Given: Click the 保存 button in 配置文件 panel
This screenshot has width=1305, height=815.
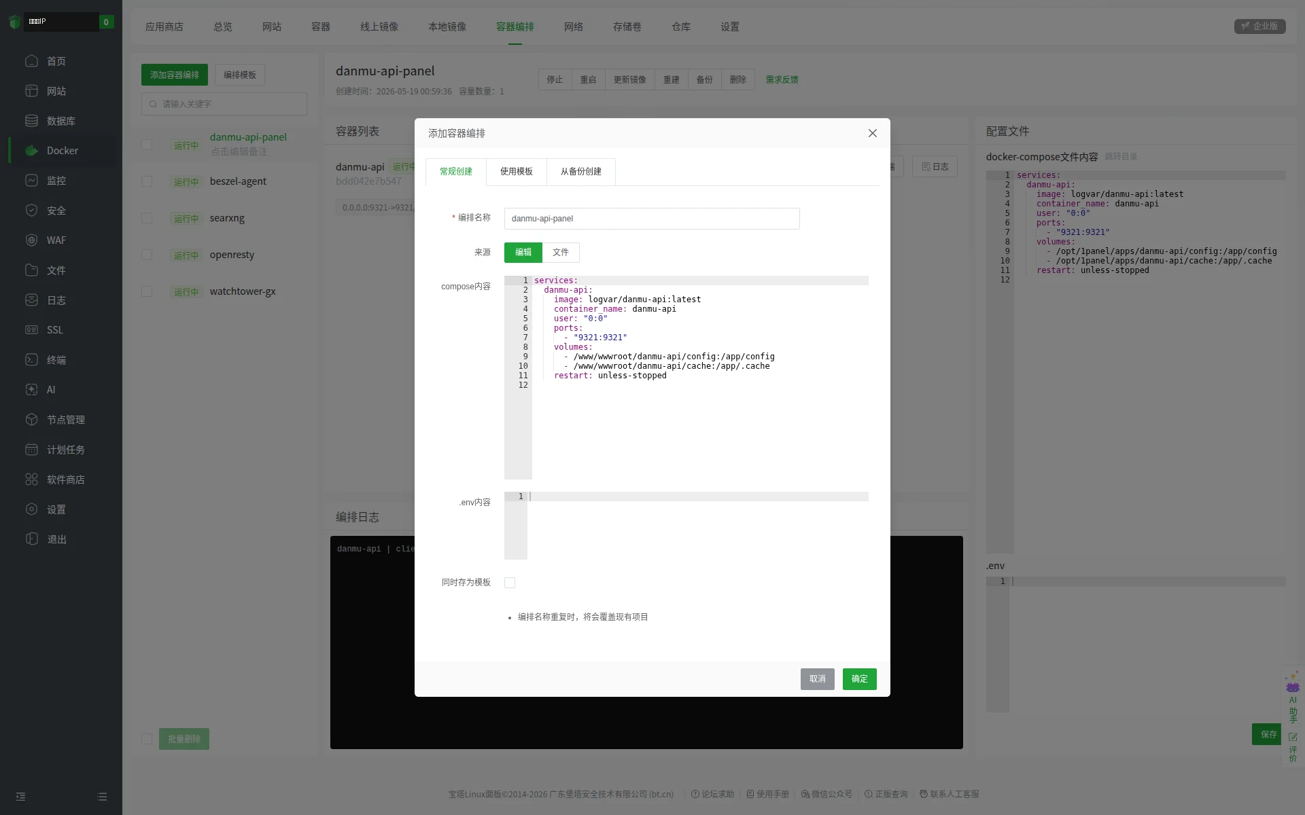Looking at the screenshot, I should [1268, 734].
